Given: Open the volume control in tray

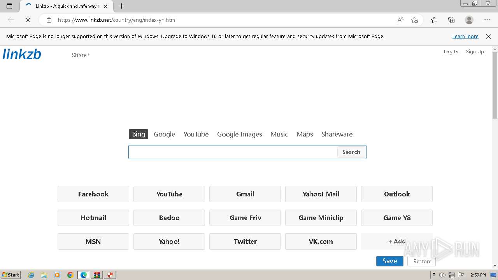Looking at the screenshot, I should click(x=442, y=275).
